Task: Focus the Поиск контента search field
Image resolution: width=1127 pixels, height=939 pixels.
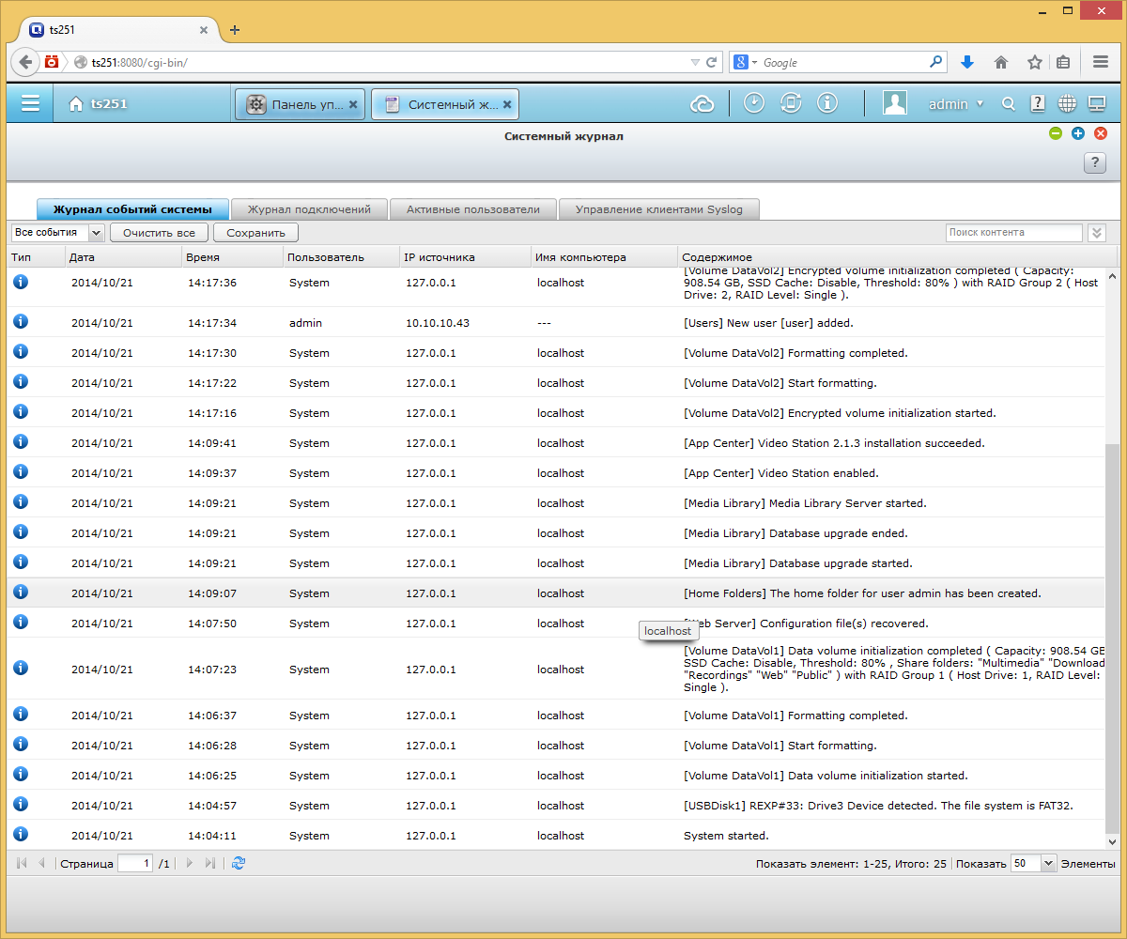Action: pyautogui.click(x=1014, y=232)
